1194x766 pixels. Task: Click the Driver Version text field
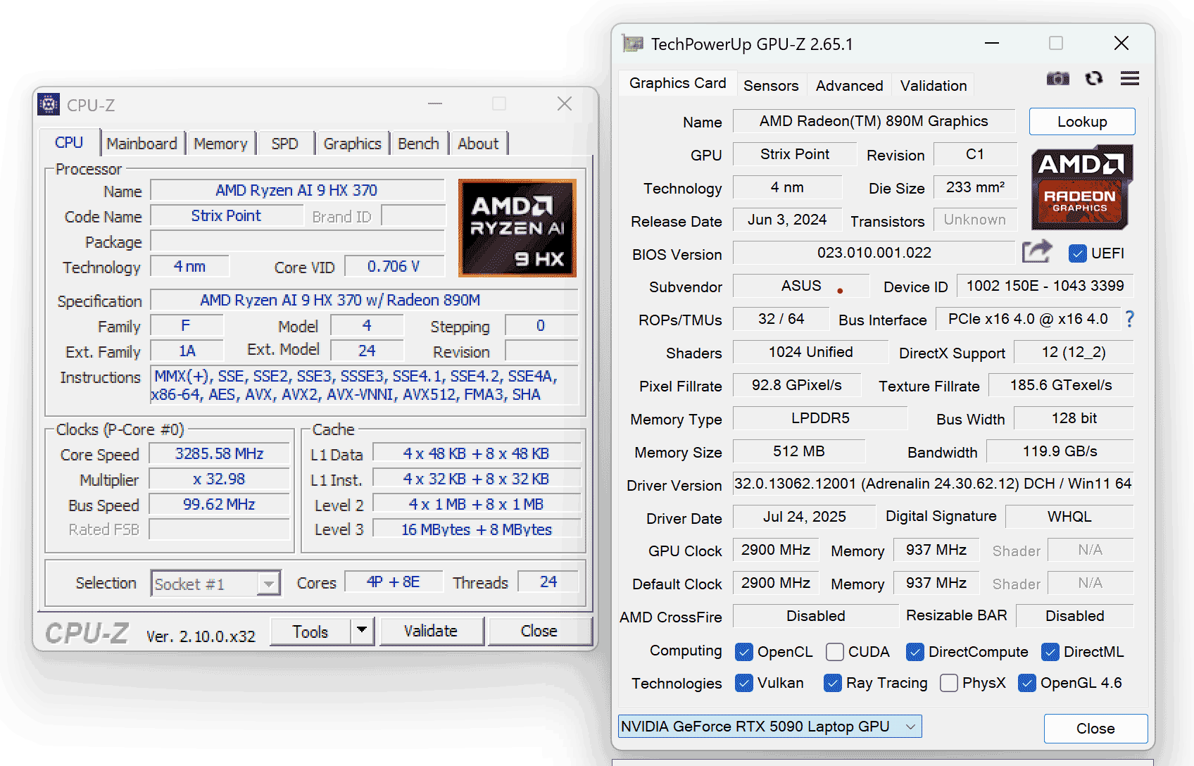pyautogui.click(x=932, y=484)
